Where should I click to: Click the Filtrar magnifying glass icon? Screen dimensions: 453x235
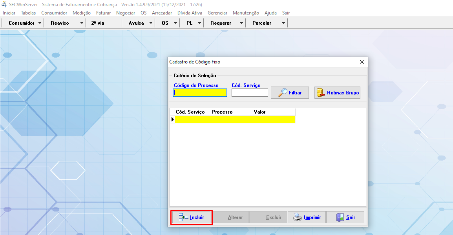click(x=283, y=93)
